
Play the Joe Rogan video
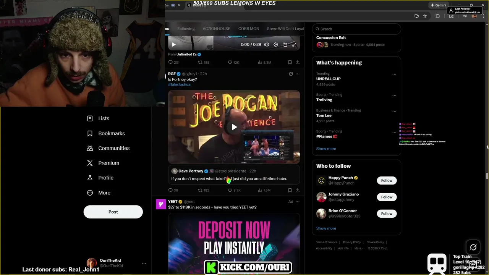tap(234, 127)
